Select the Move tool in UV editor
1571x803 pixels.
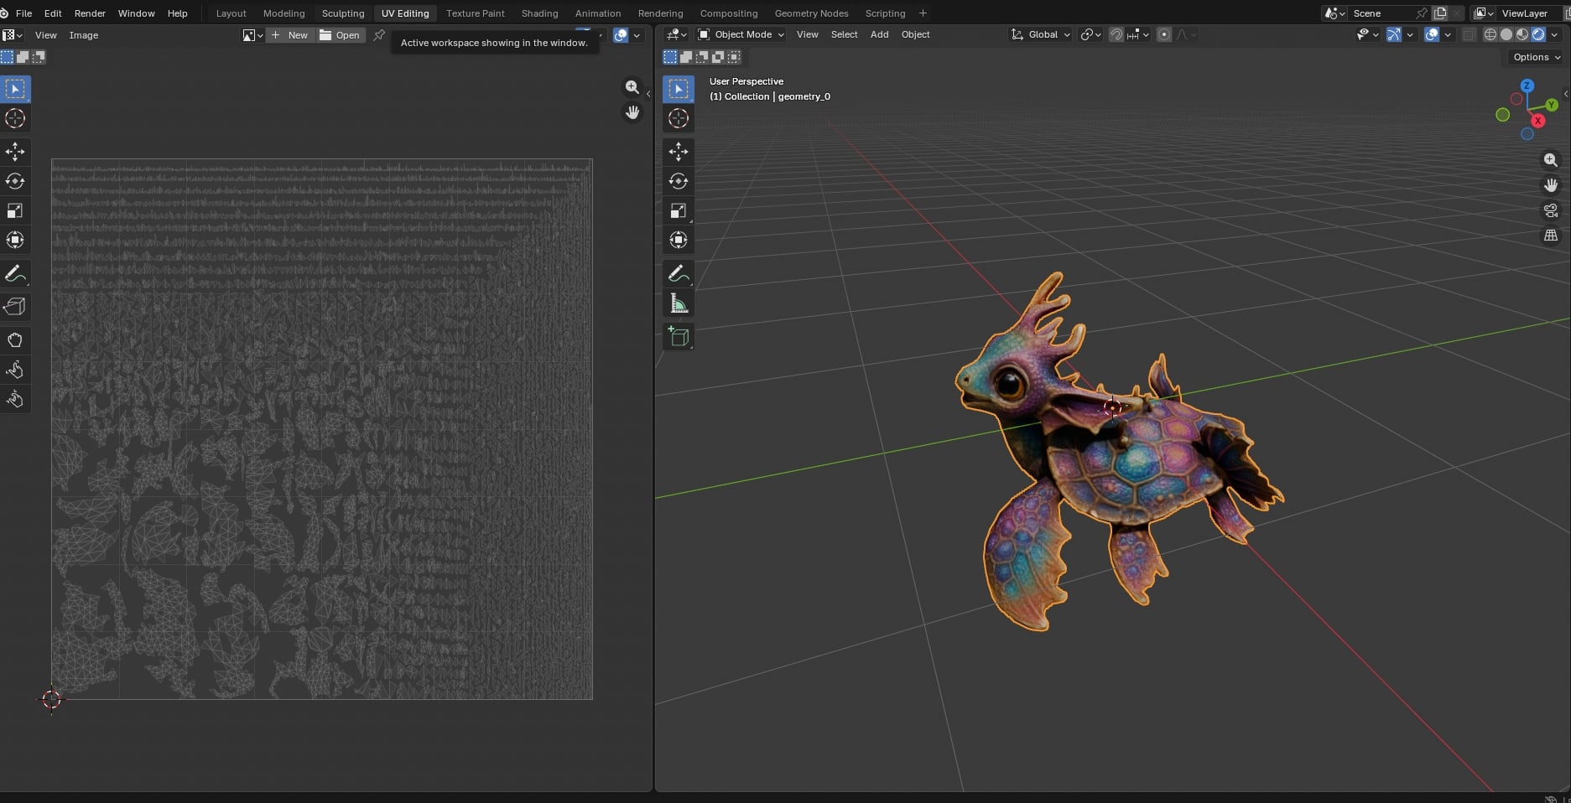(15, 152)
